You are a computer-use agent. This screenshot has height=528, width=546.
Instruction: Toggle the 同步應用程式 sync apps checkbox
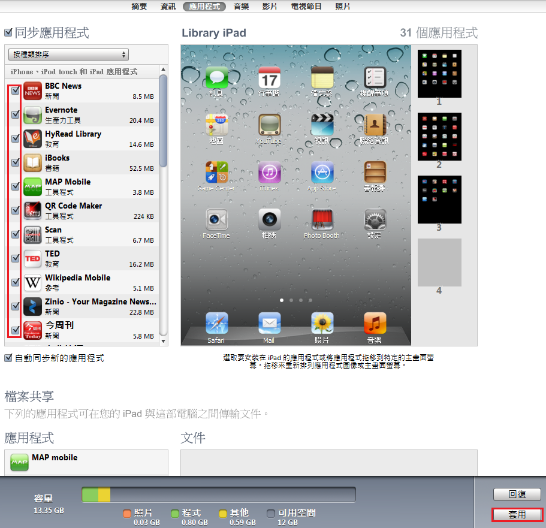point(8,32)
